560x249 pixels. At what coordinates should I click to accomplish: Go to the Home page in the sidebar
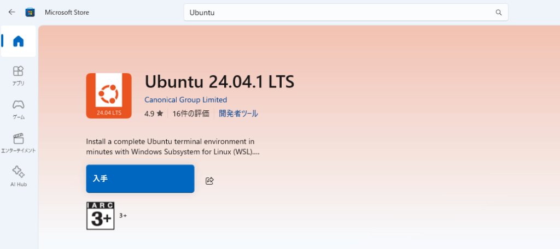(19, 41)
